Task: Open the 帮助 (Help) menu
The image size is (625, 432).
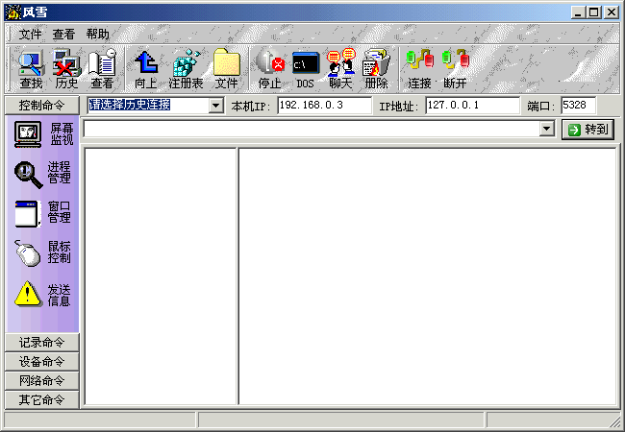Action: tap(97, 34)
